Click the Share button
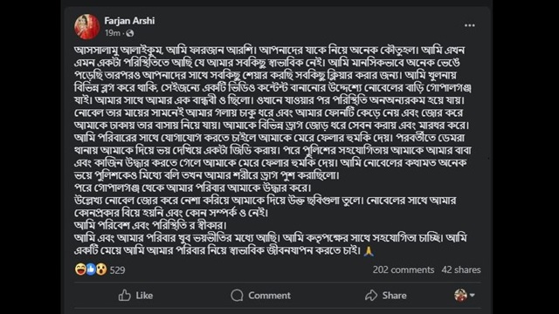The width and height of the screenshot is (559, 314). pyautogui.click(x=386, y=296)
